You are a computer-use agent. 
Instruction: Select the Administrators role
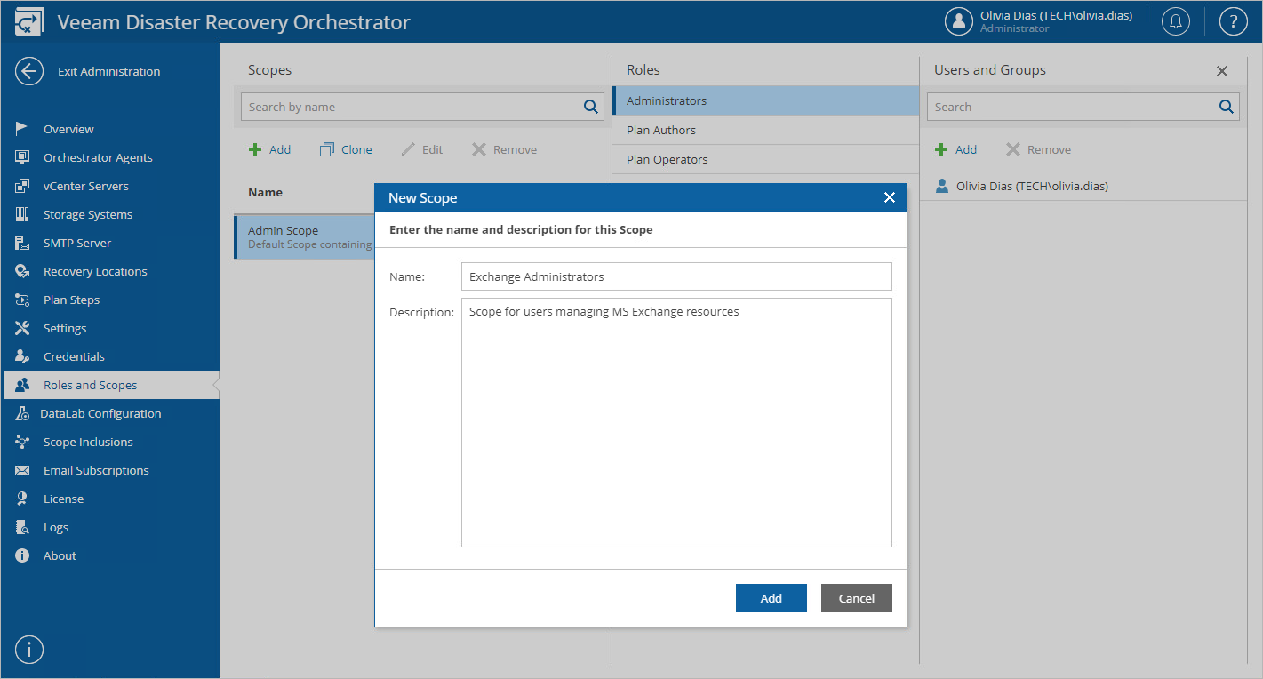(x=765, y=100)
